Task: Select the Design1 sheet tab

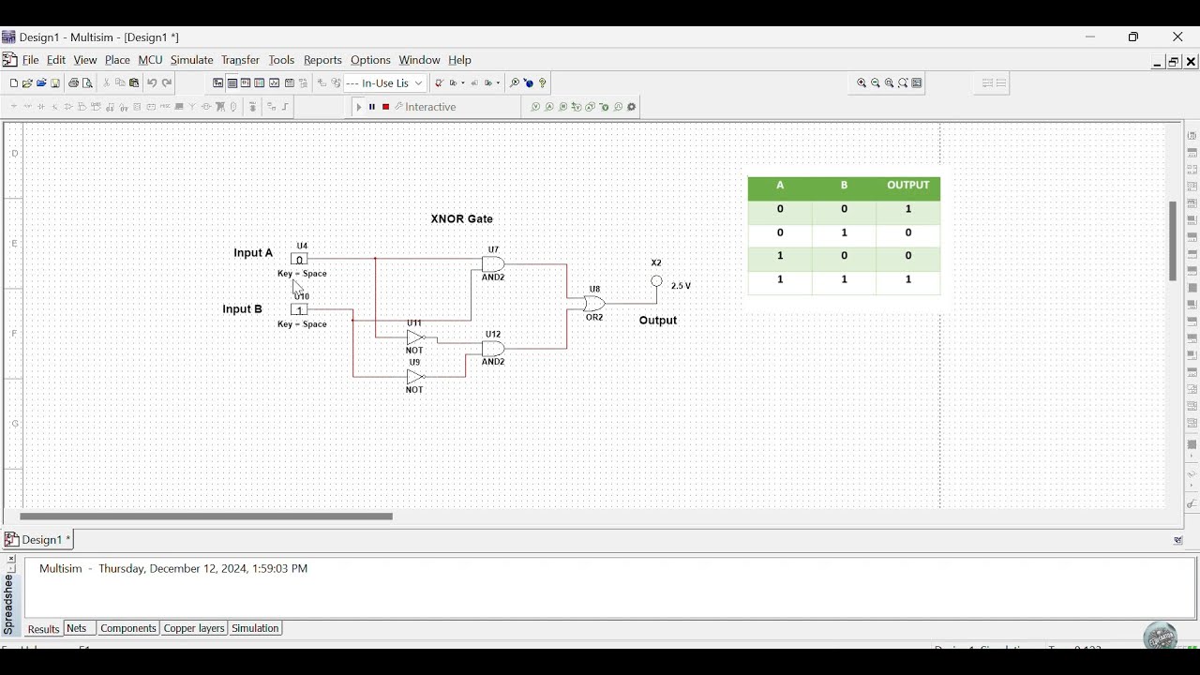Action: click(x=37, y=541)
